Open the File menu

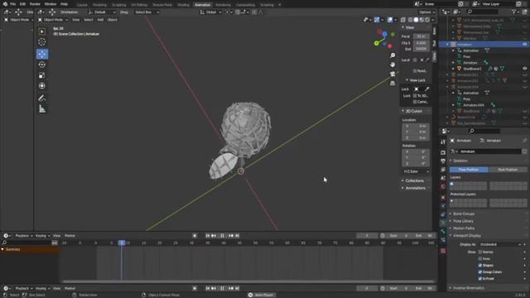13,4
